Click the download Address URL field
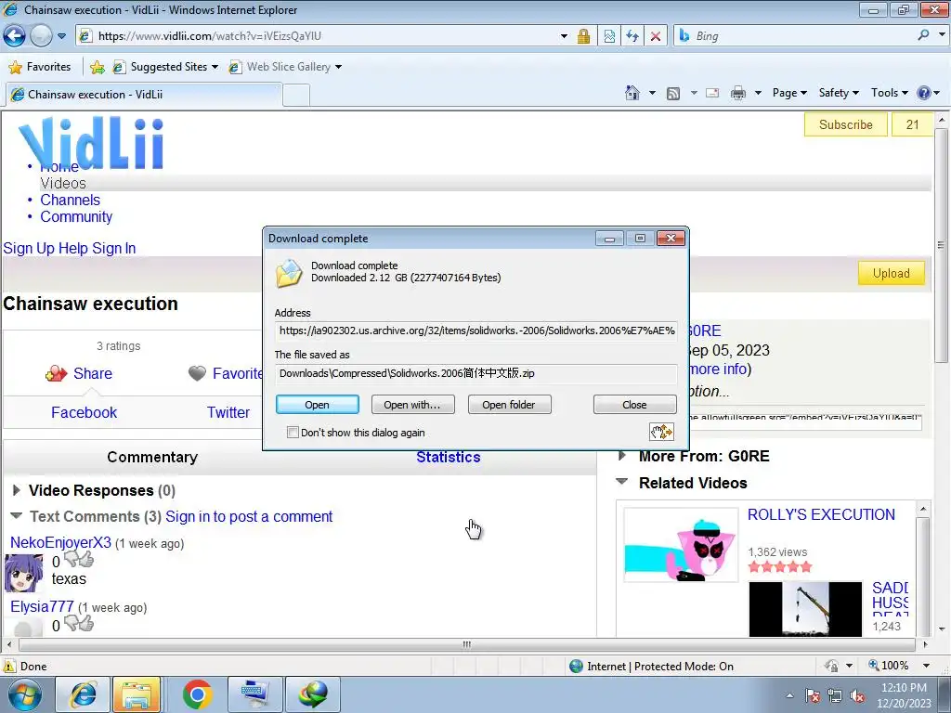The height and width of the screenshot is (713, 951). pos(476,331)
